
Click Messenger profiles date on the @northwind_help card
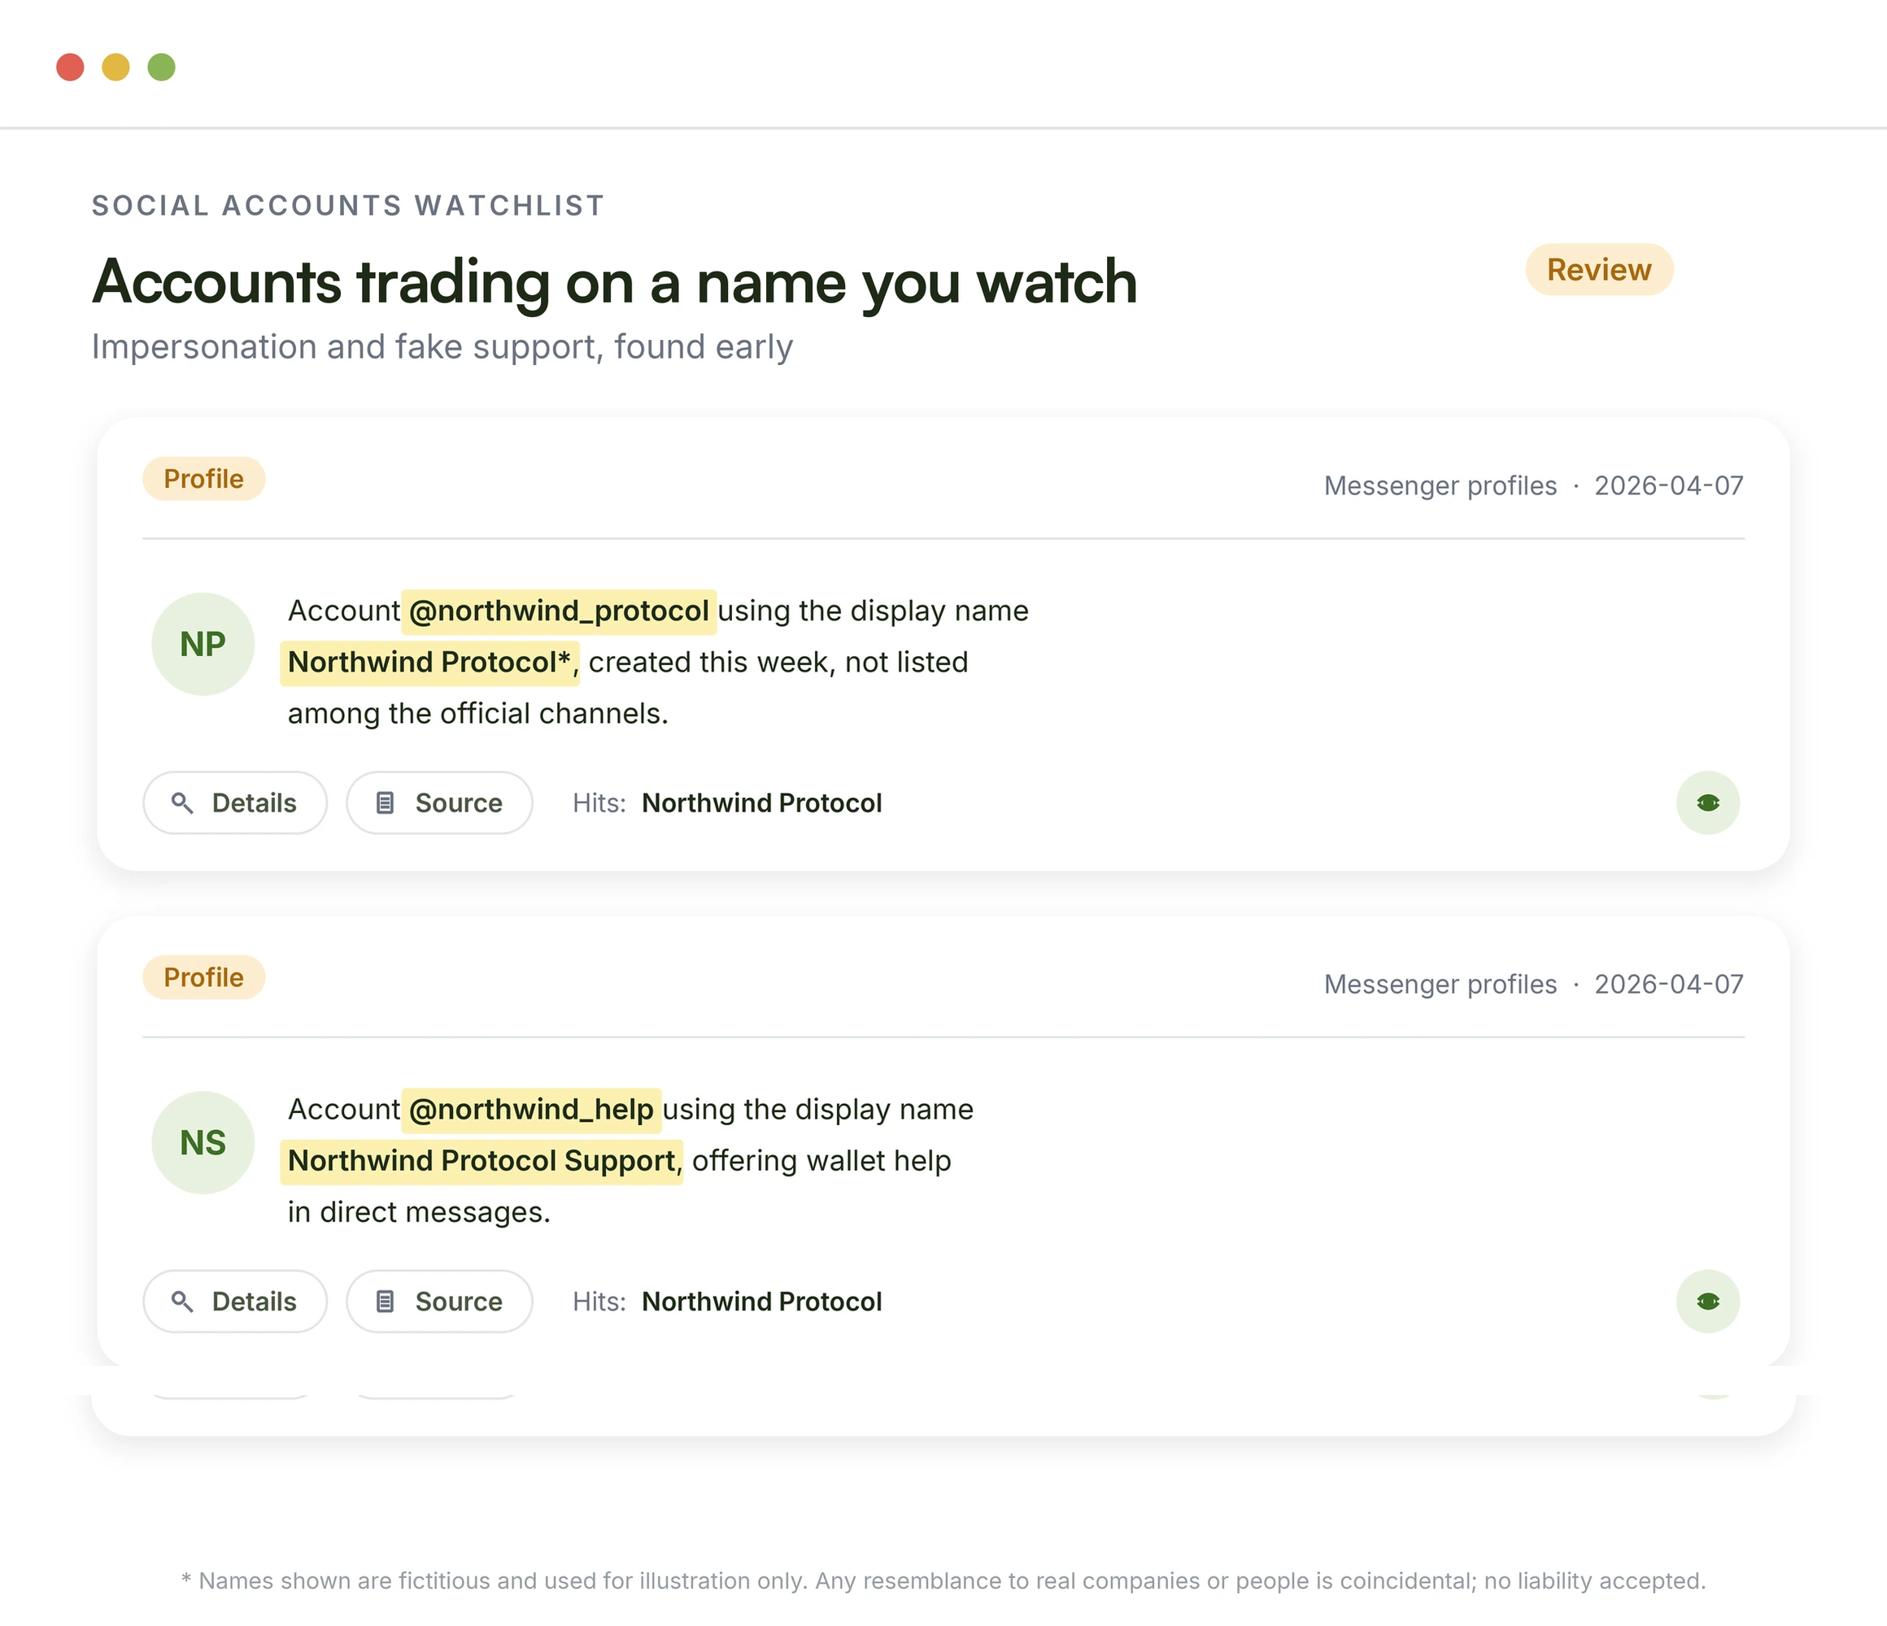1534,985
